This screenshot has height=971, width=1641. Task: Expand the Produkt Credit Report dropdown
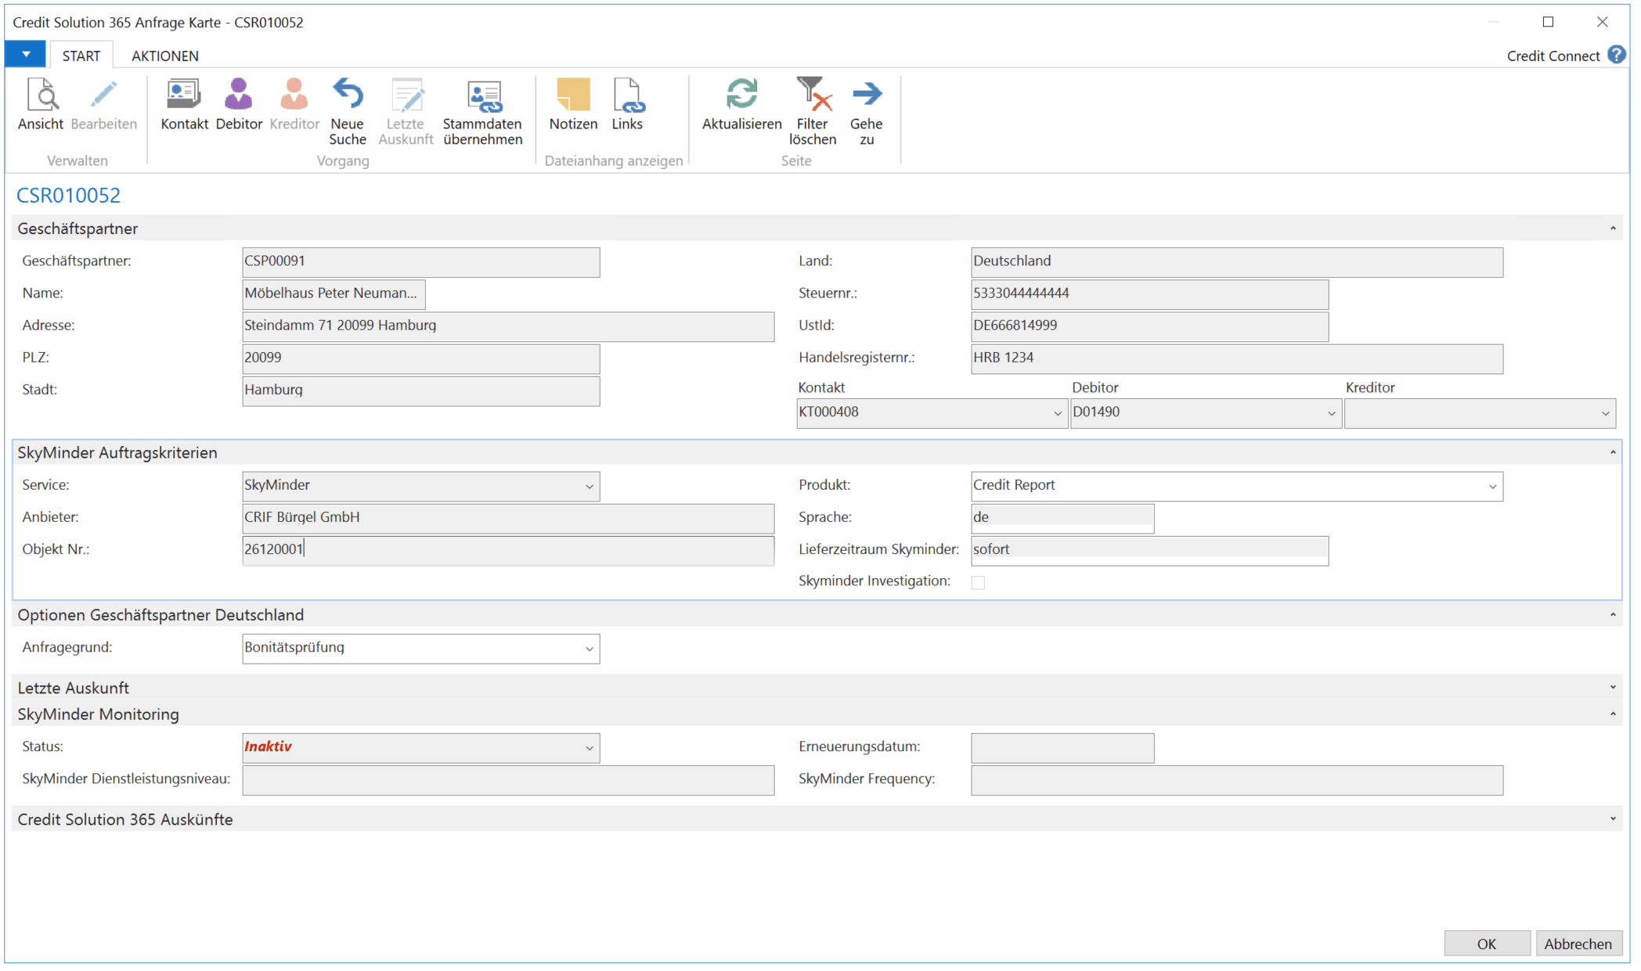(1491, 487)
